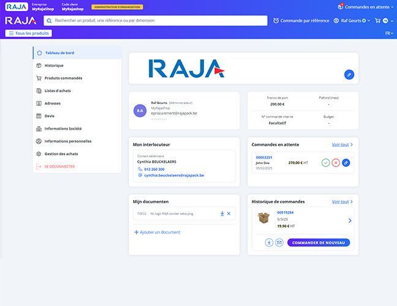397x306 pixels.
Task: Download order 00519284 with download icon
Action: (x=269, y=243)
